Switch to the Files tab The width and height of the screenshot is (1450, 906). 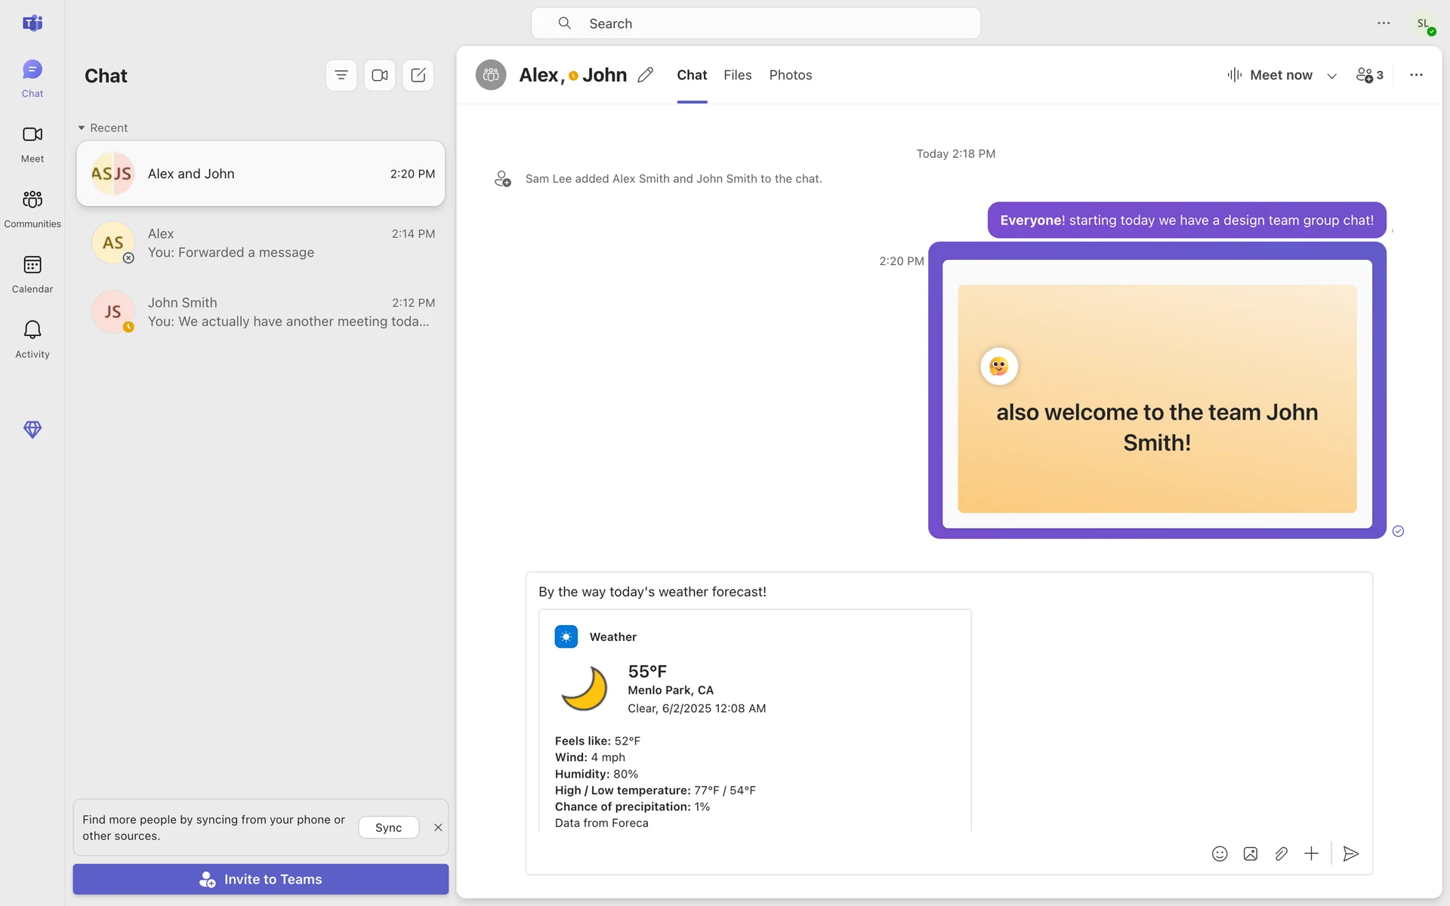(x=737, y=75)
